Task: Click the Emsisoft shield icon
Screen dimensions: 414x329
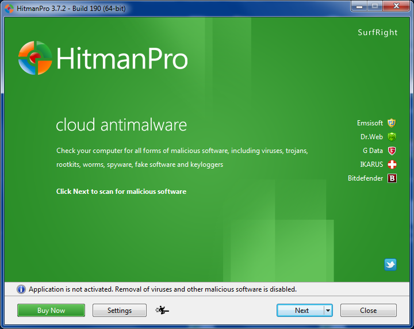Action: [x=392, y=123]
